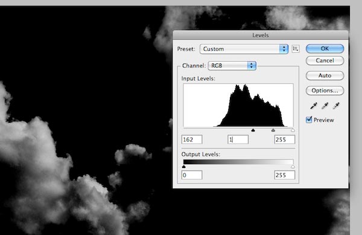Click the Auto button

pos(325,76)
